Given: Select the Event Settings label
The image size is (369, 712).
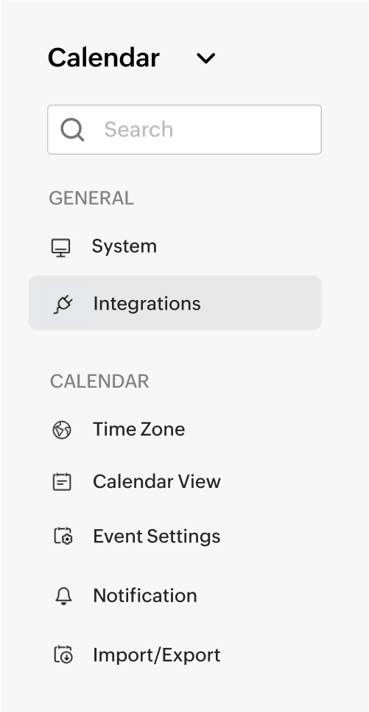Looking at the screenshot, I should 157,537.
